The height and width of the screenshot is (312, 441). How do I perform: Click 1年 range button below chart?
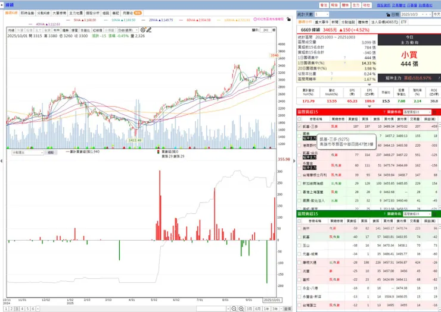click(x=266, y=308)
